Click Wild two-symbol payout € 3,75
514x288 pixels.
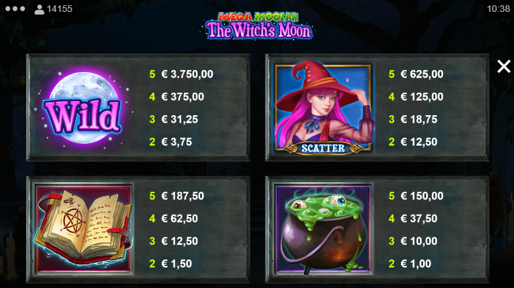click(x=177, y=142)
